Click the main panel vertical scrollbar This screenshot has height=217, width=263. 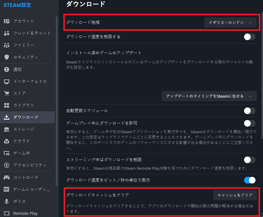click(262, 75)
